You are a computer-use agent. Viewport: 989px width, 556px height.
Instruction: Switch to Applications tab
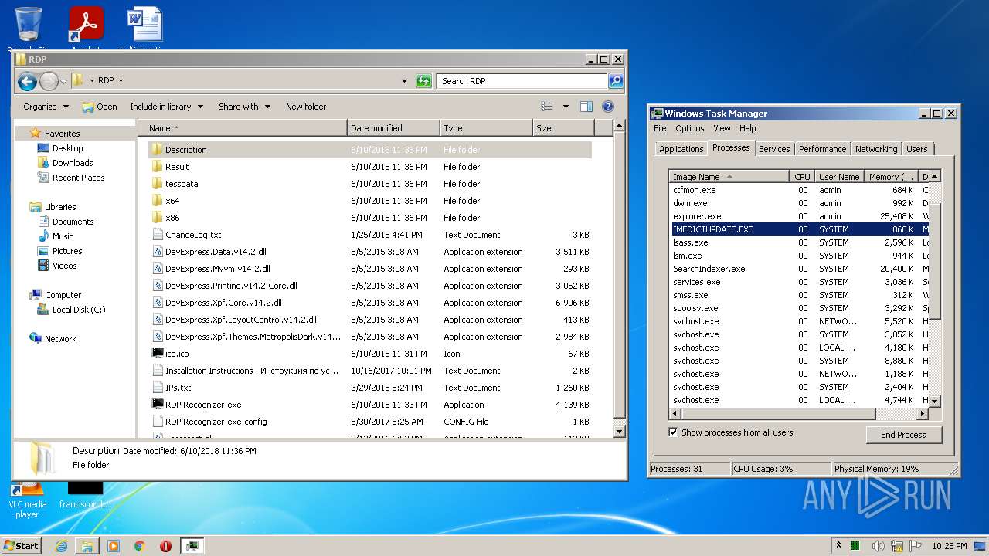click(x=681, y=149)
